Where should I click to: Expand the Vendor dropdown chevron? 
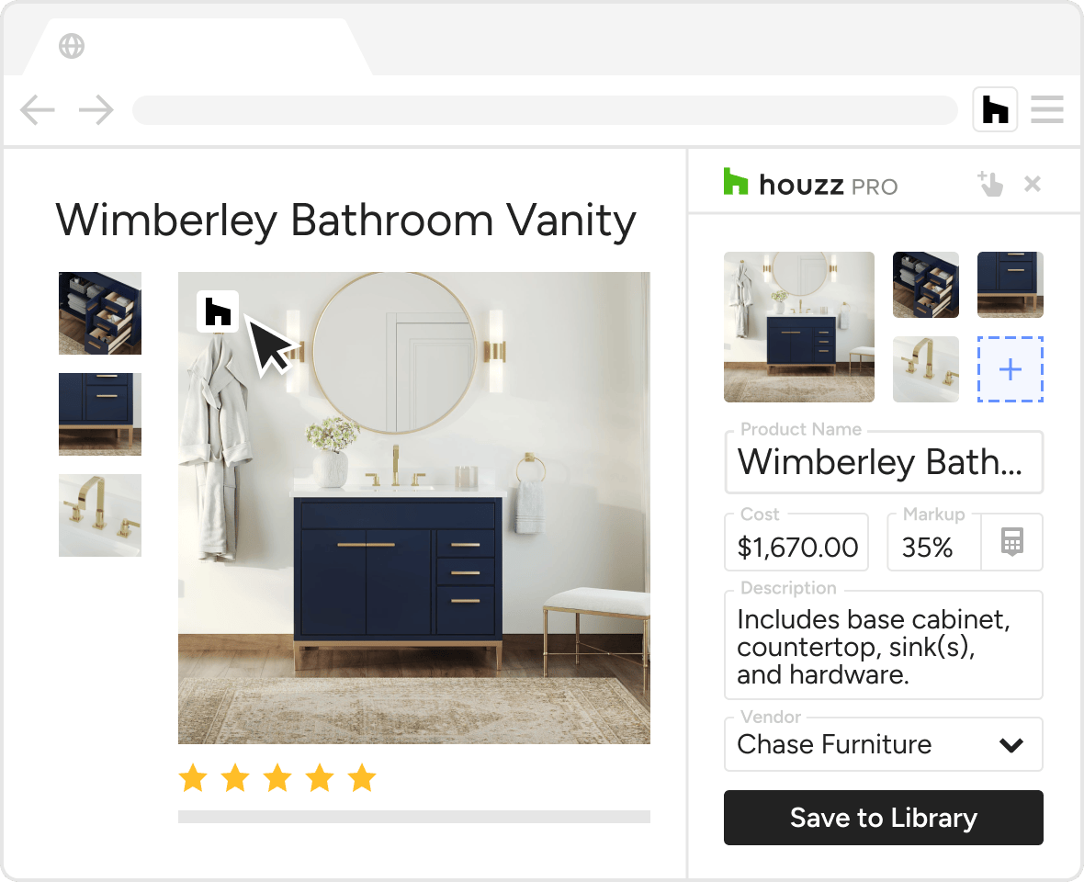point(1011,745)
